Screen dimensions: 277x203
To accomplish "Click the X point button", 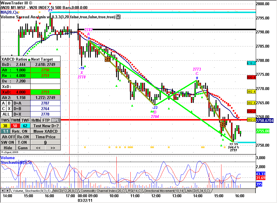I will click(9, 109).
